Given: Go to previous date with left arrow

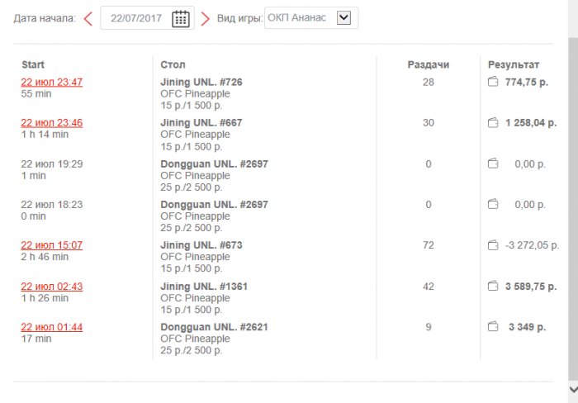Looking at the screenshot, I should (88, 18).
